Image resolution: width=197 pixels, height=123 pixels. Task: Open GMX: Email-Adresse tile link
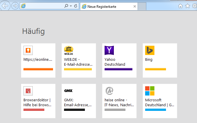[78, 102]
